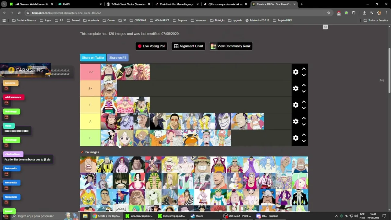
Task: Open the Chrome profile avatar
Action: (x=379, y=13)
